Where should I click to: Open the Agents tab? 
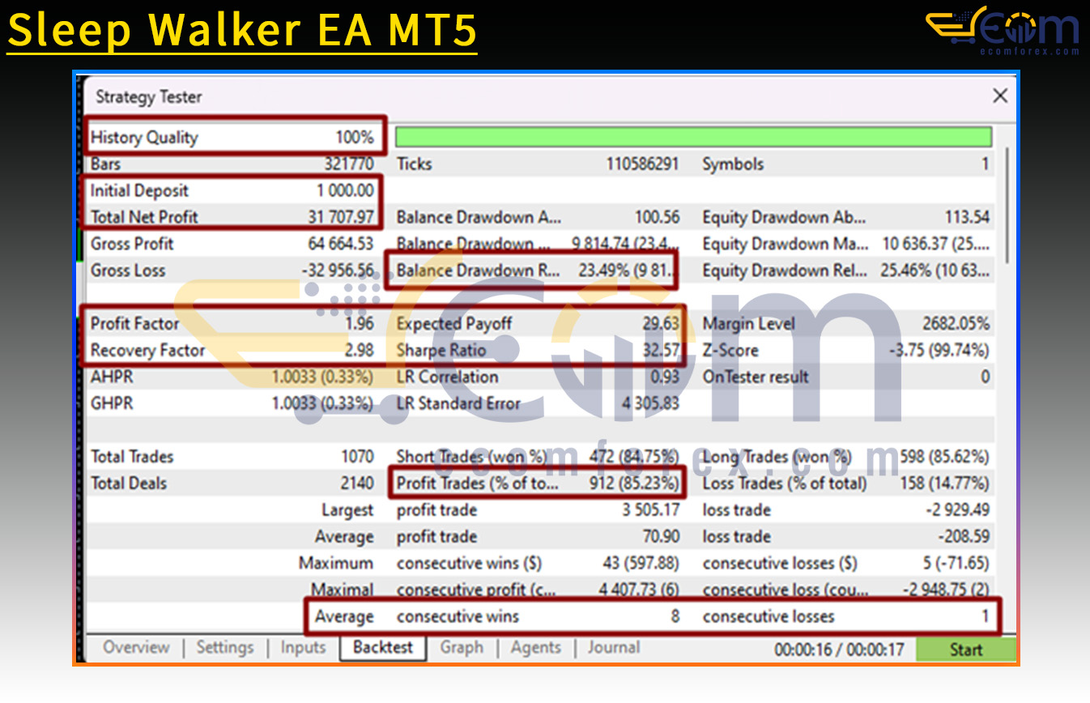click(x=535, y=648)
